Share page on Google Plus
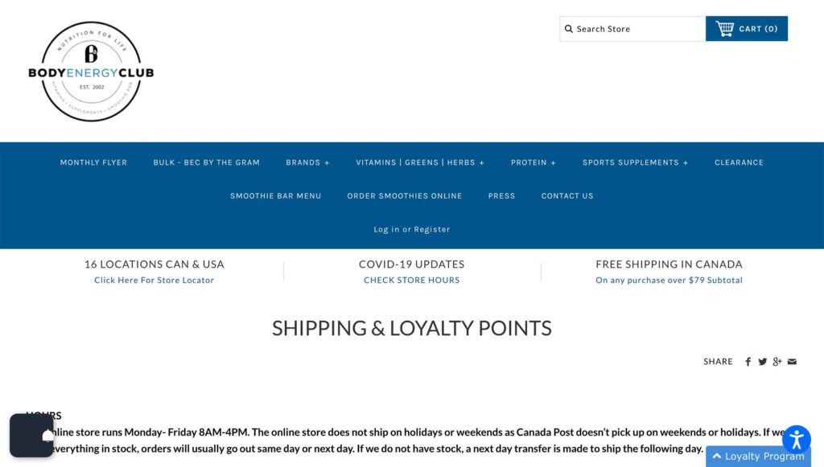 pos(777,362)
